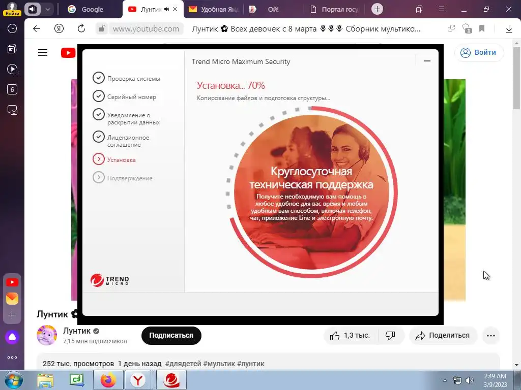The image size is (521, 390).
Task: Click the #лунтик hashtag link
Action: [250, 364]
